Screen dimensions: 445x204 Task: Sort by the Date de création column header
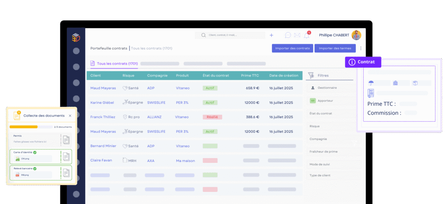point(284,75)
